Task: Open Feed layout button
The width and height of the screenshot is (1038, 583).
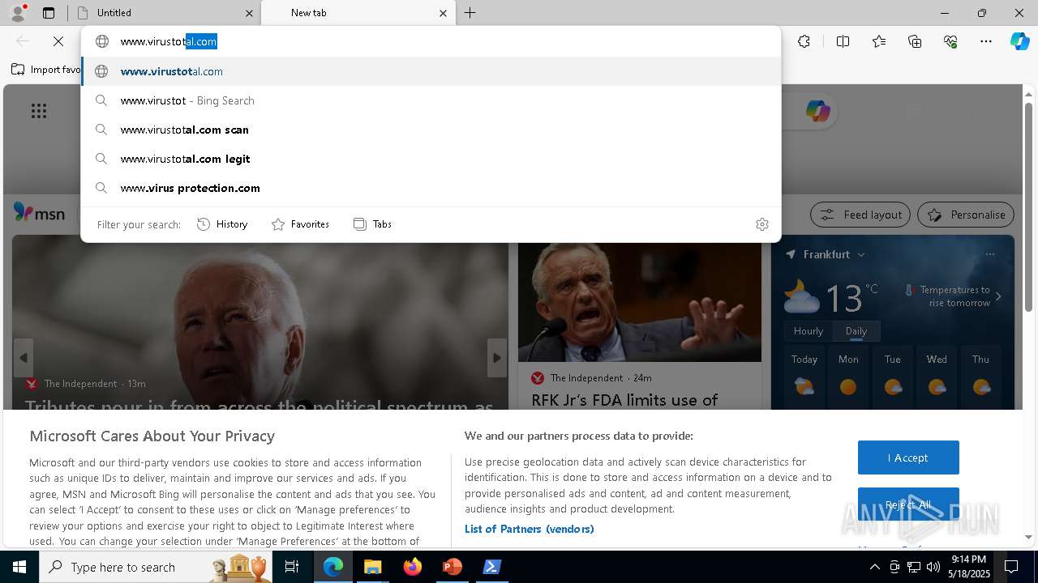Action: (x=861, y=215)
